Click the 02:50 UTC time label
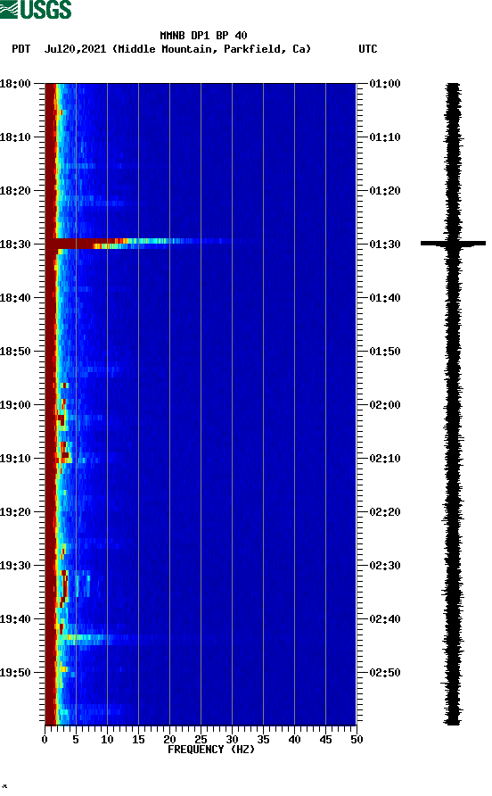The width and height of the screenshot is (492, 796). coord(385,673)
